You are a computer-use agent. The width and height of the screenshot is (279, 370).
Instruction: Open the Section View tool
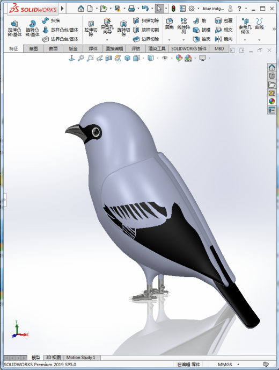[x=108, y=58]
